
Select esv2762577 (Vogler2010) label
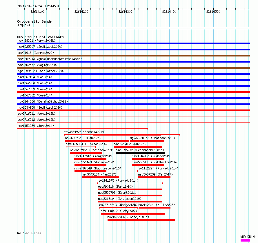coord(37,65)
